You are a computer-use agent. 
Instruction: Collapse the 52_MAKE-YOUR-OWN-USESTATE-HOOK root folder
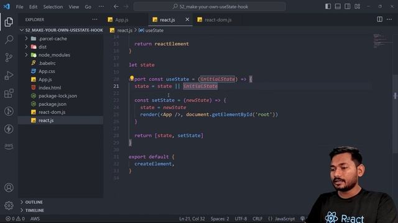coord(61,30)
